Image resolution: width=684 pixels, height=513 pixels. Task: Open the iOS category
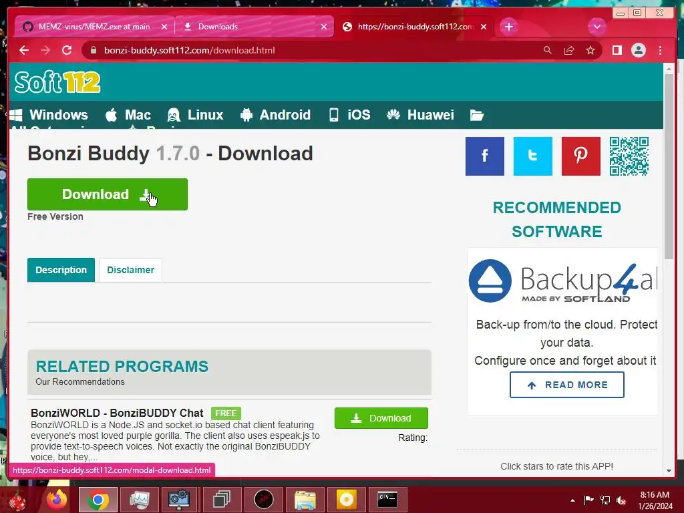[349, 115]
